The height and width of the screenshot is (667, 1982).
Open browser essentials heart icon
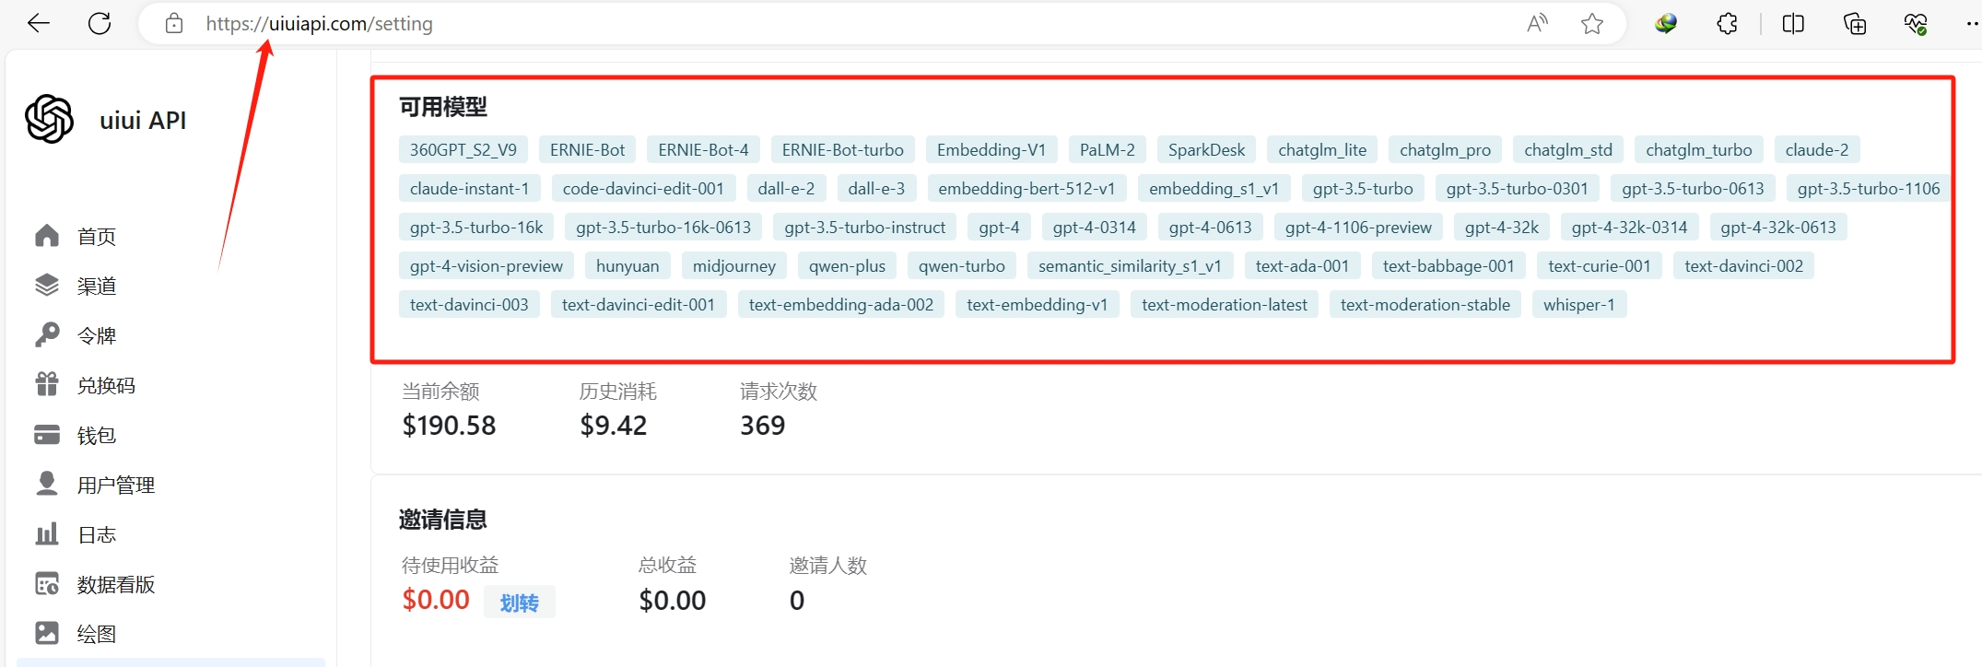click(1916, 24)
